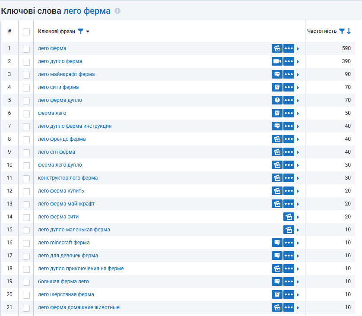
Task: Click image icon for лего френдс ферма
Action: (277, 139)
